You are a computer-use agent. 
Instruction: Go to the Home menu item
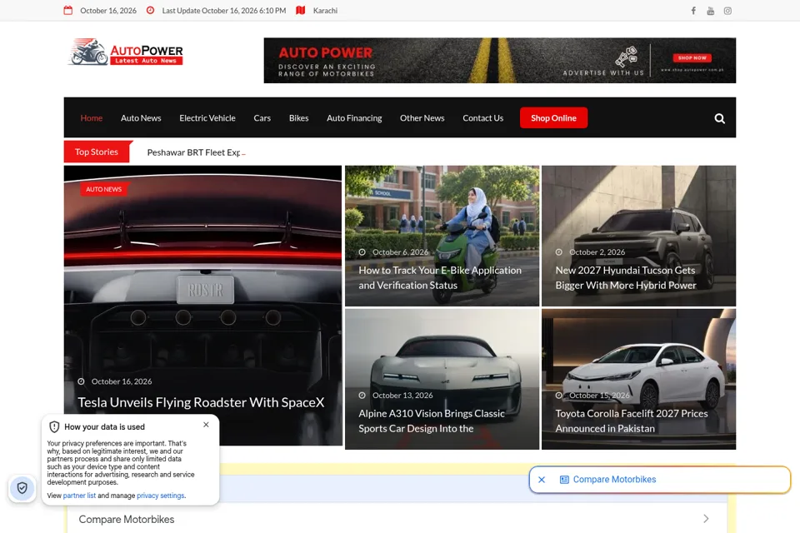point(92,117)
